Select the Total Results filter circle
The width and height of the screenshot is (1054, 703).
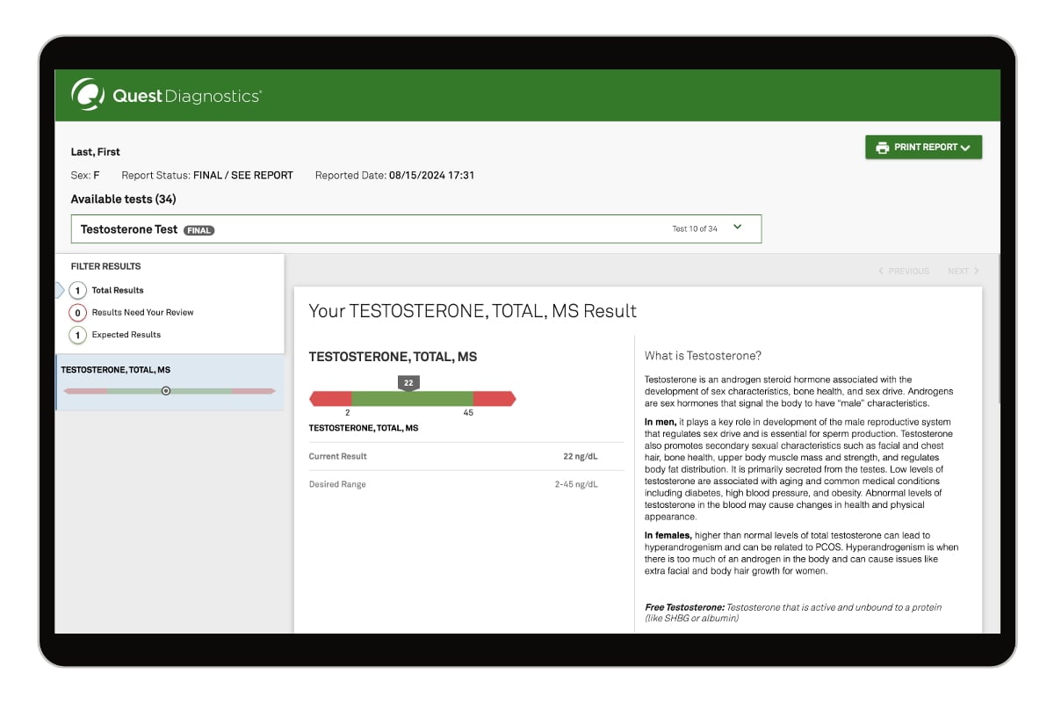click(77, 290)
